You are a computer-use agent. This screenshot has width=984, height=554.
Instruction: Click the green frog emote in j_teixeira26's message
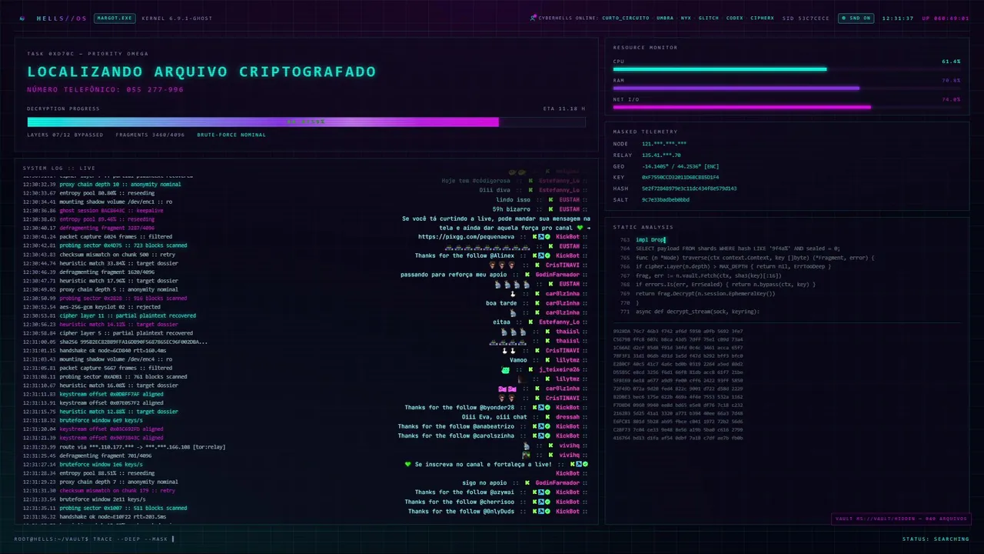(x=506, y=369)
